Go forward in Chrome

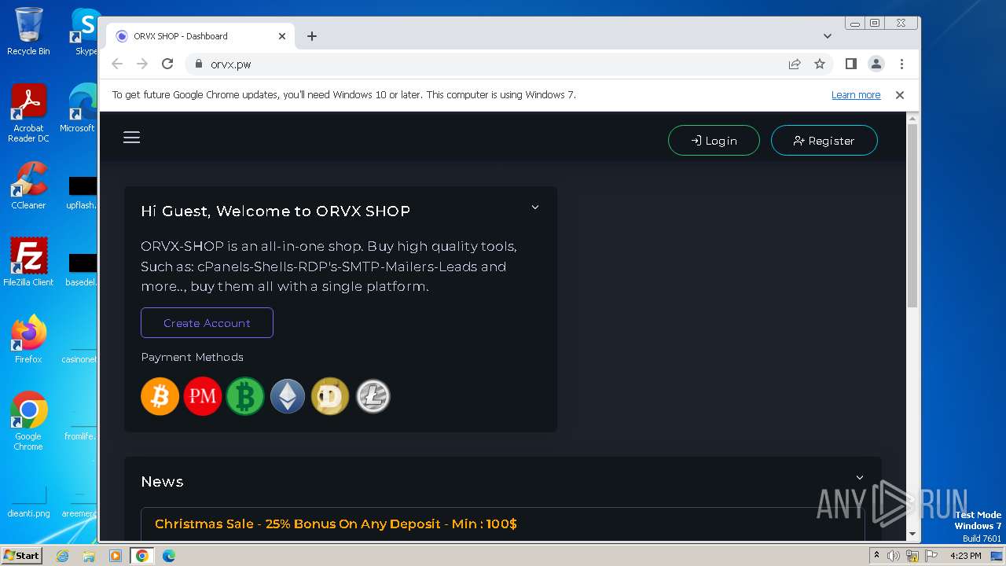coord(142,64)
